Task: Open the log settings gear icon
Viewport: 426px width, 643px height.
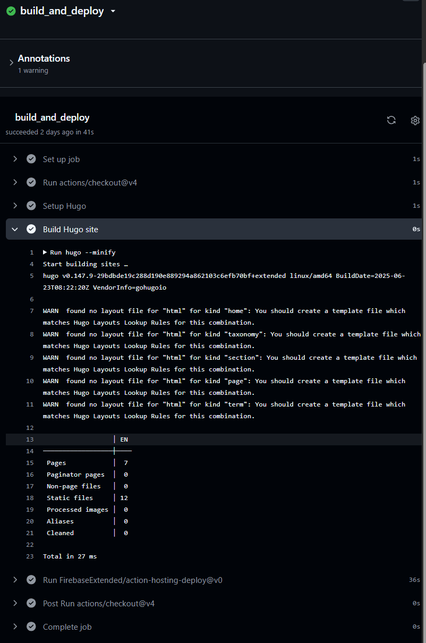Action: tap(415, 120)
